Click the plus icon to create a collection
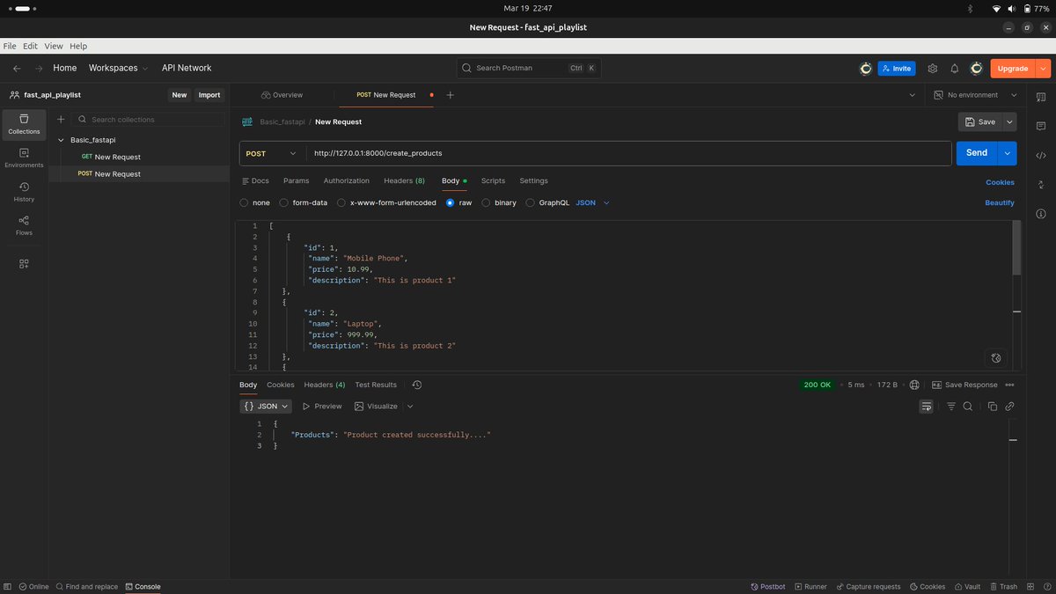1056x594 pixels. click(61, 120)
